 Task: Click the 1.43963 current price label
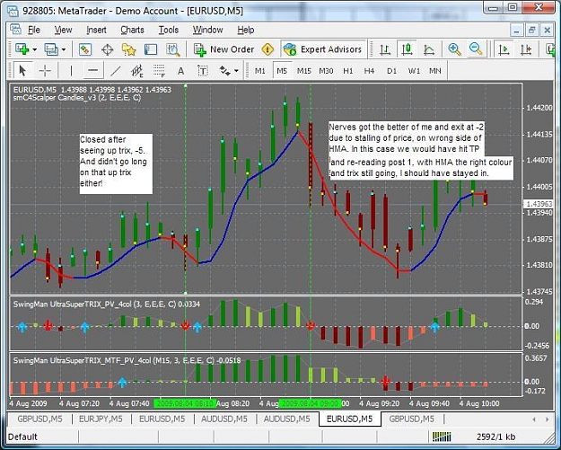click(539, 204)
